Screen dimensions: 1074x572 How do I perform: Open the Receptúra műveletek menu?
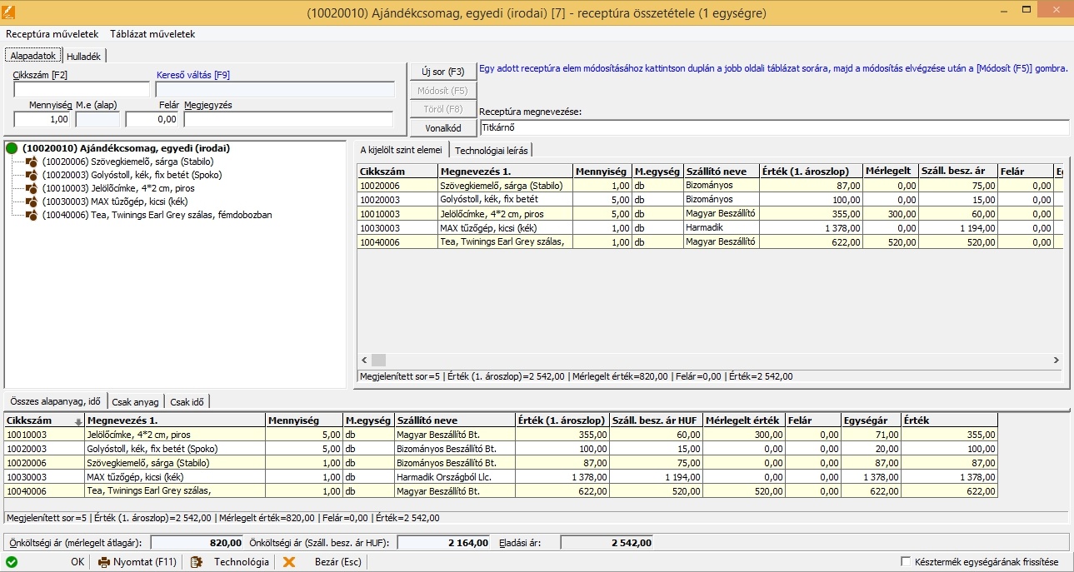[x=52, y=34]
